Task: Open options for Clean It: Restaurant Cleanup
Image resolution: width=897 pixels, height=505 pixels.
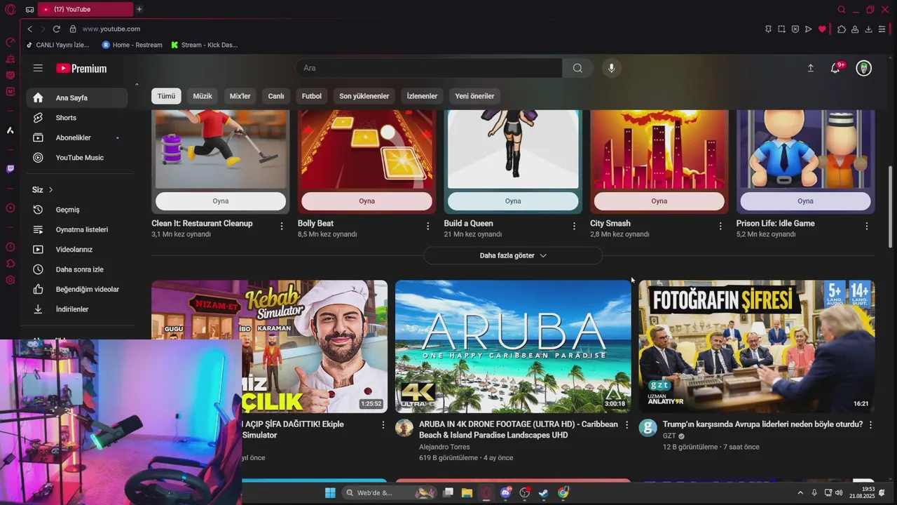Action: tap(282, 226)
